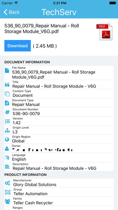Tap the Version numbered list icon
The height and width of the screenshot is (210, 118).
7,121
